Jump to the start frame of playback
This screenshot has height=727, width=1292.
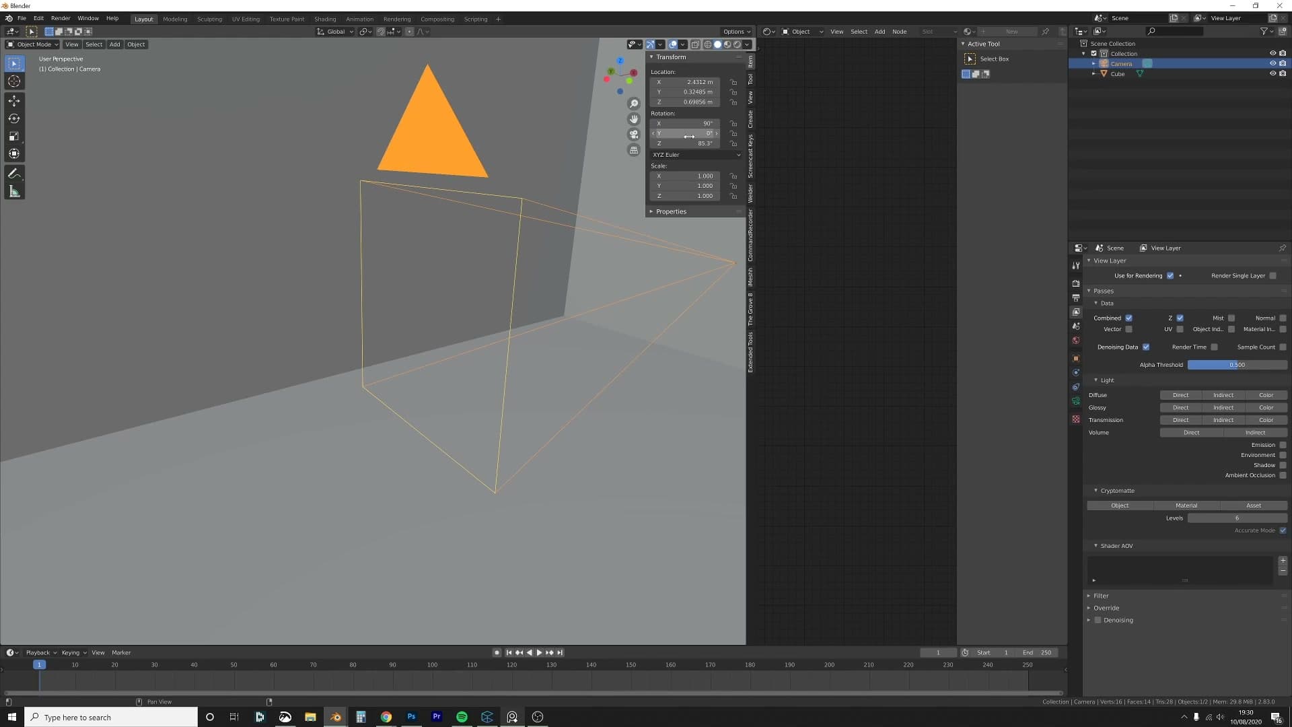tap(509, 652)
